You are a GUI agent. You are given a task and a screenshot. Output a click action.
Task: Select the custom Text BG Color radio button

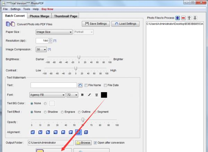point(45,104)
